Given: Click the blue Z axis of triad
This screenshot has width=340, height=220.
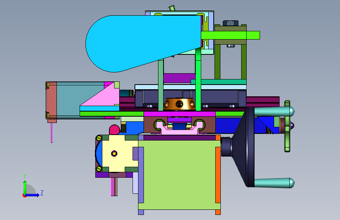Looking at the screenshot, I should 33,195.
